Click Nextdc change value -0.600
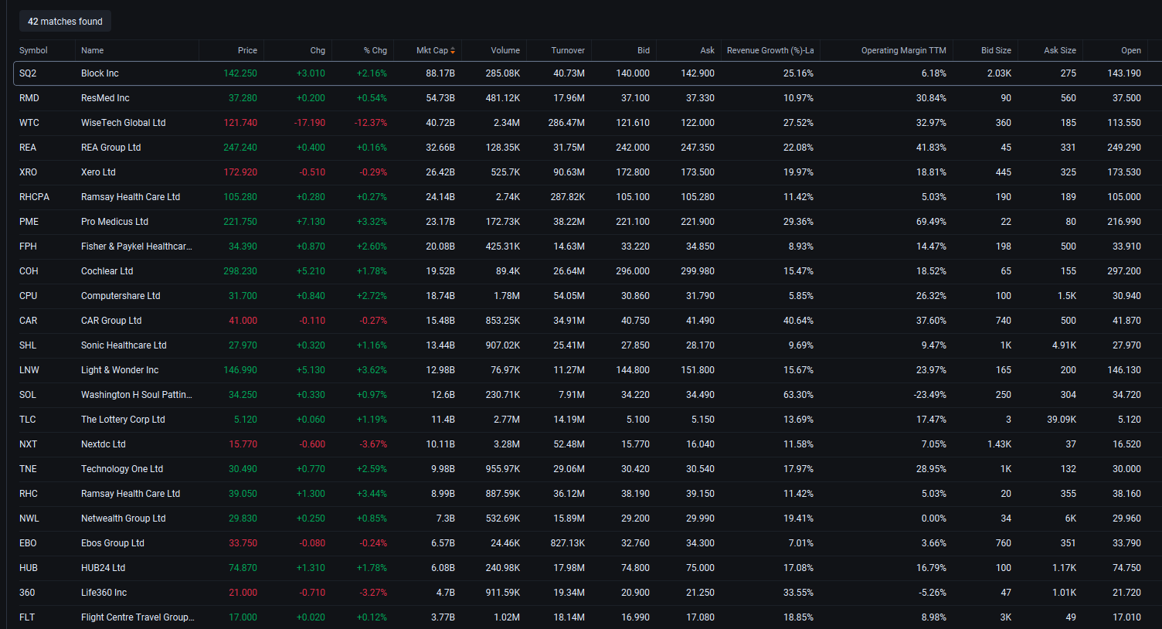1162x629 pixels. (x=312, y=444)
